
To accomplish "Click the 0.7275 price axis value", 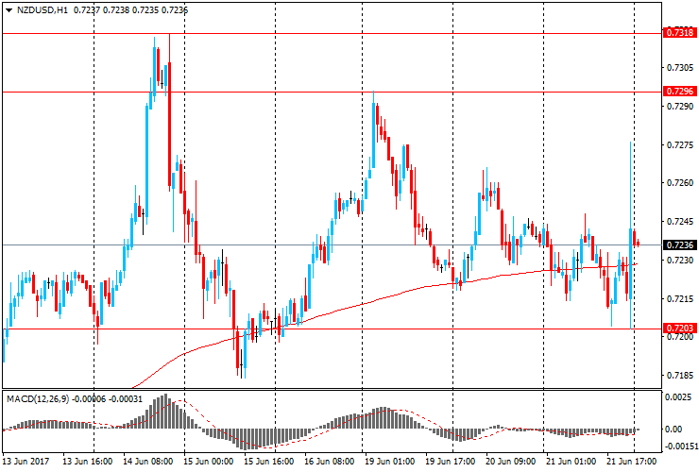I will coord(680,144).
